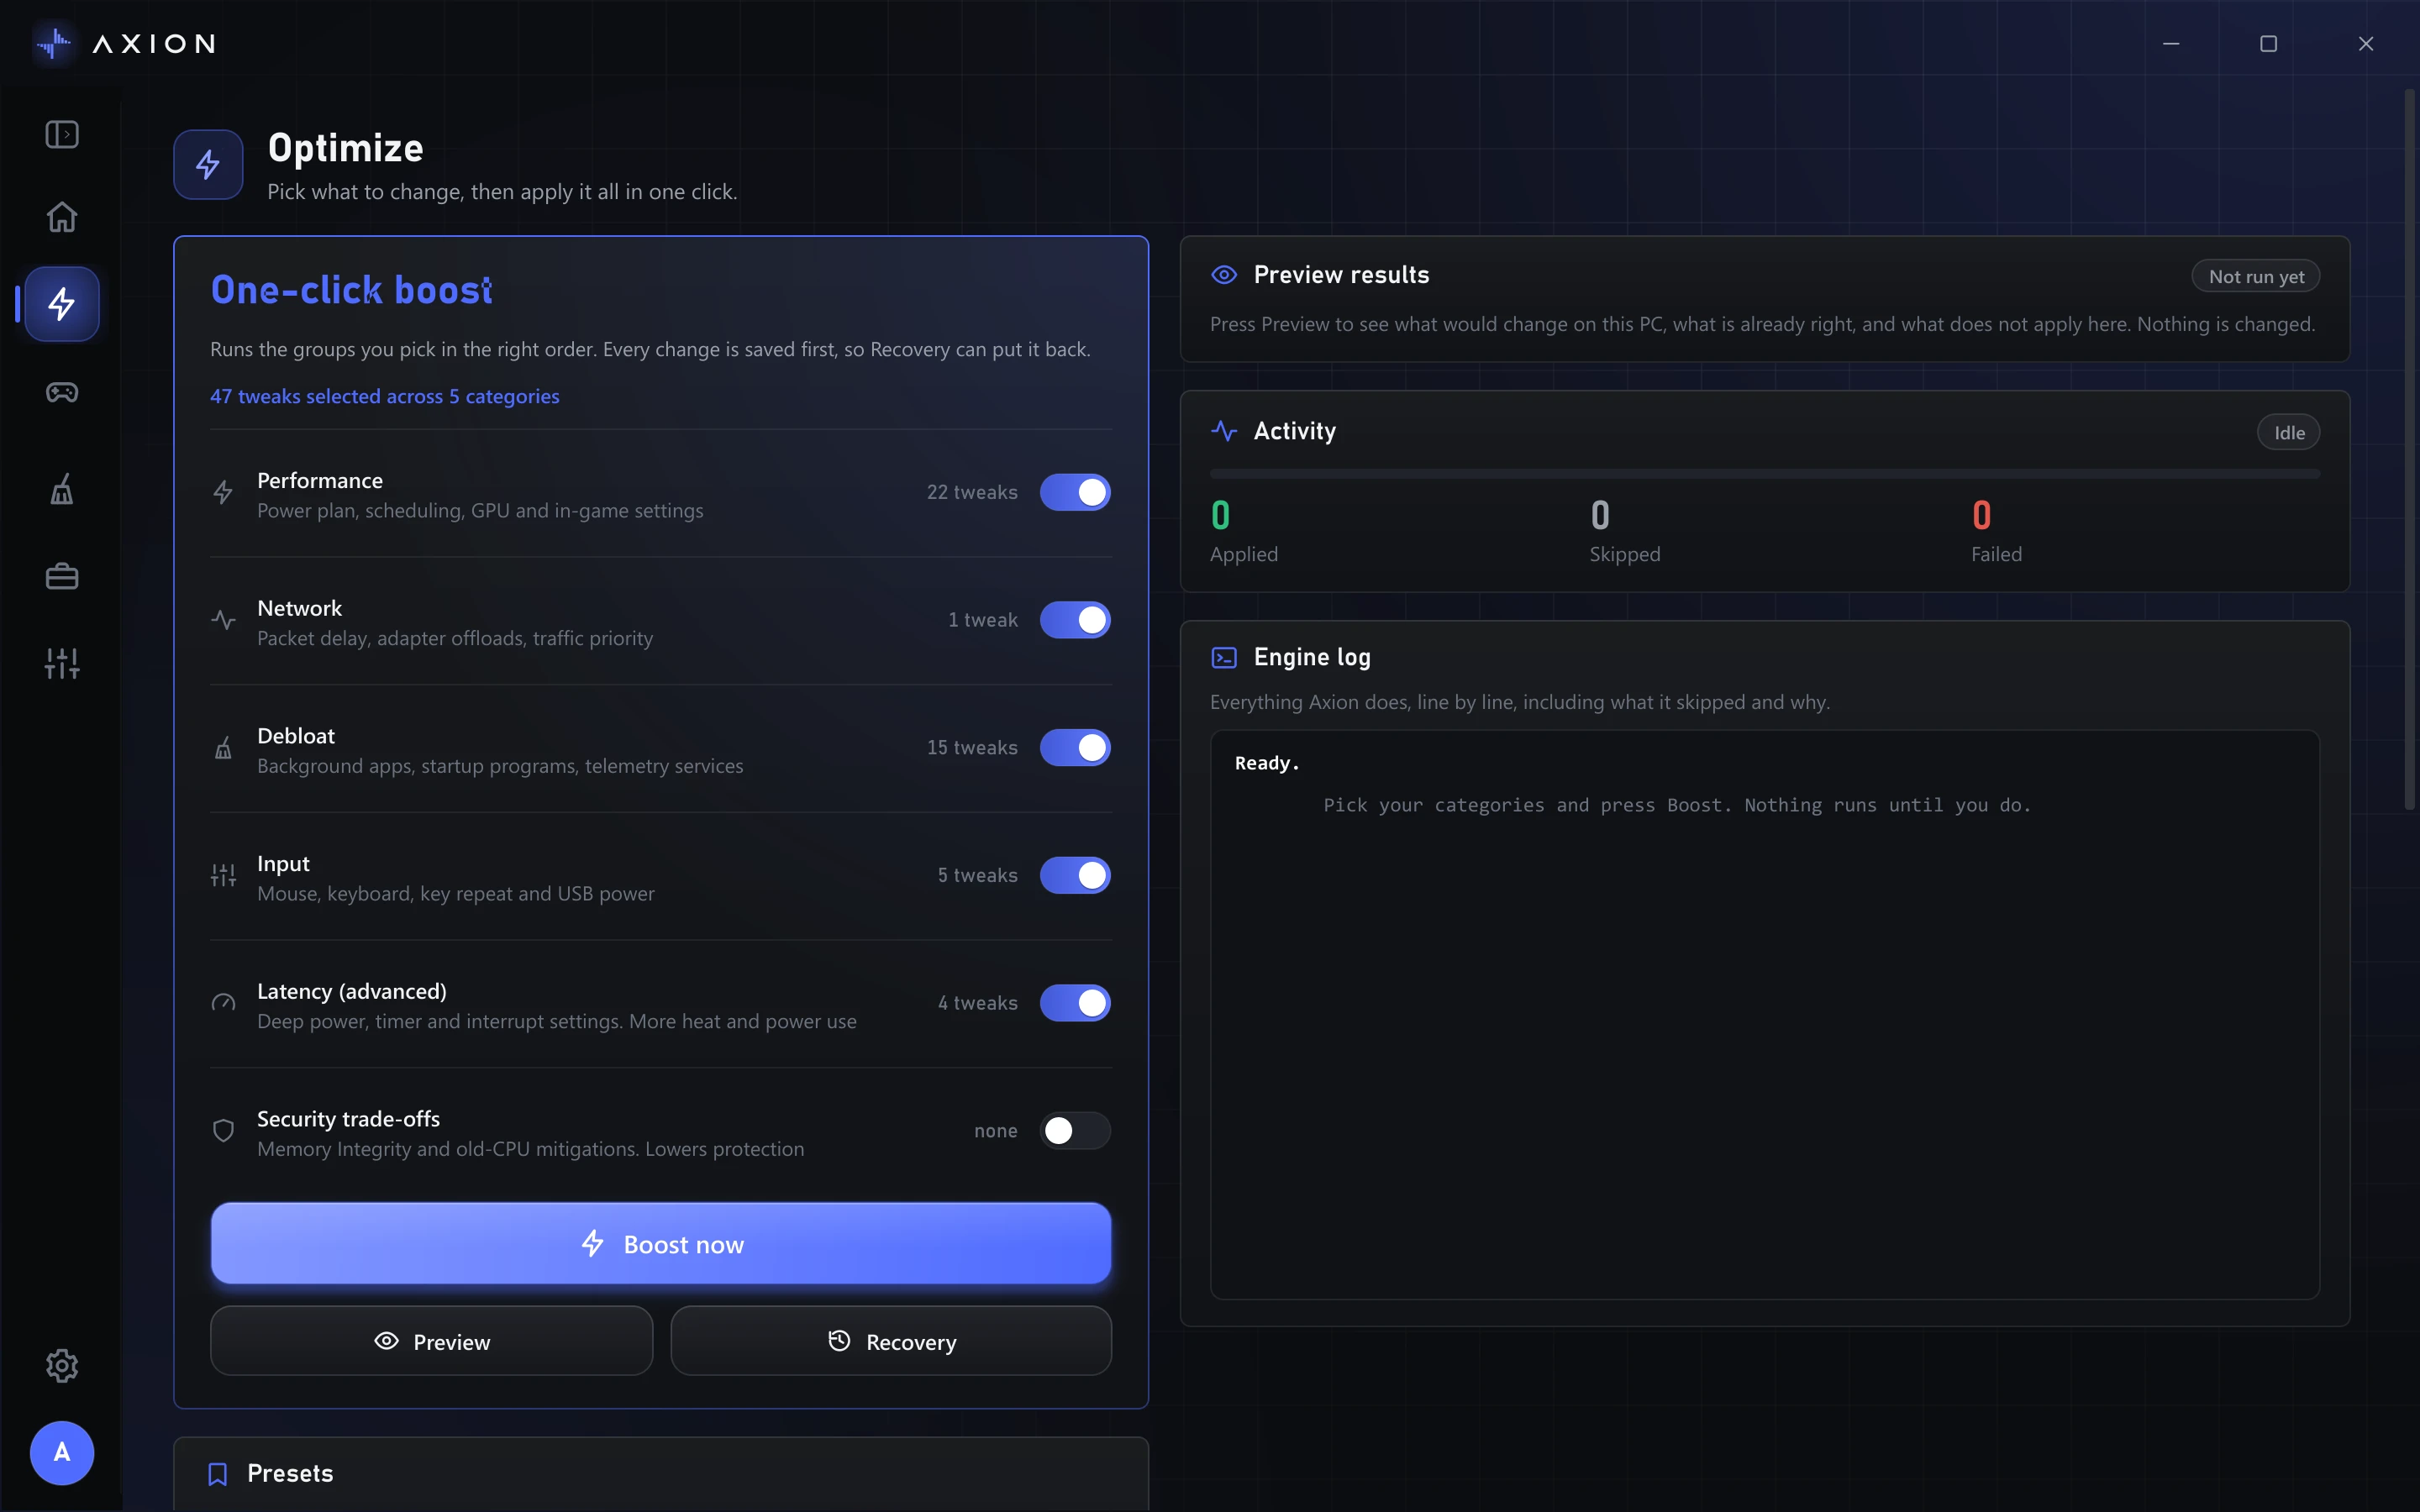Click the Applied counter value

tap(1220, 515)
